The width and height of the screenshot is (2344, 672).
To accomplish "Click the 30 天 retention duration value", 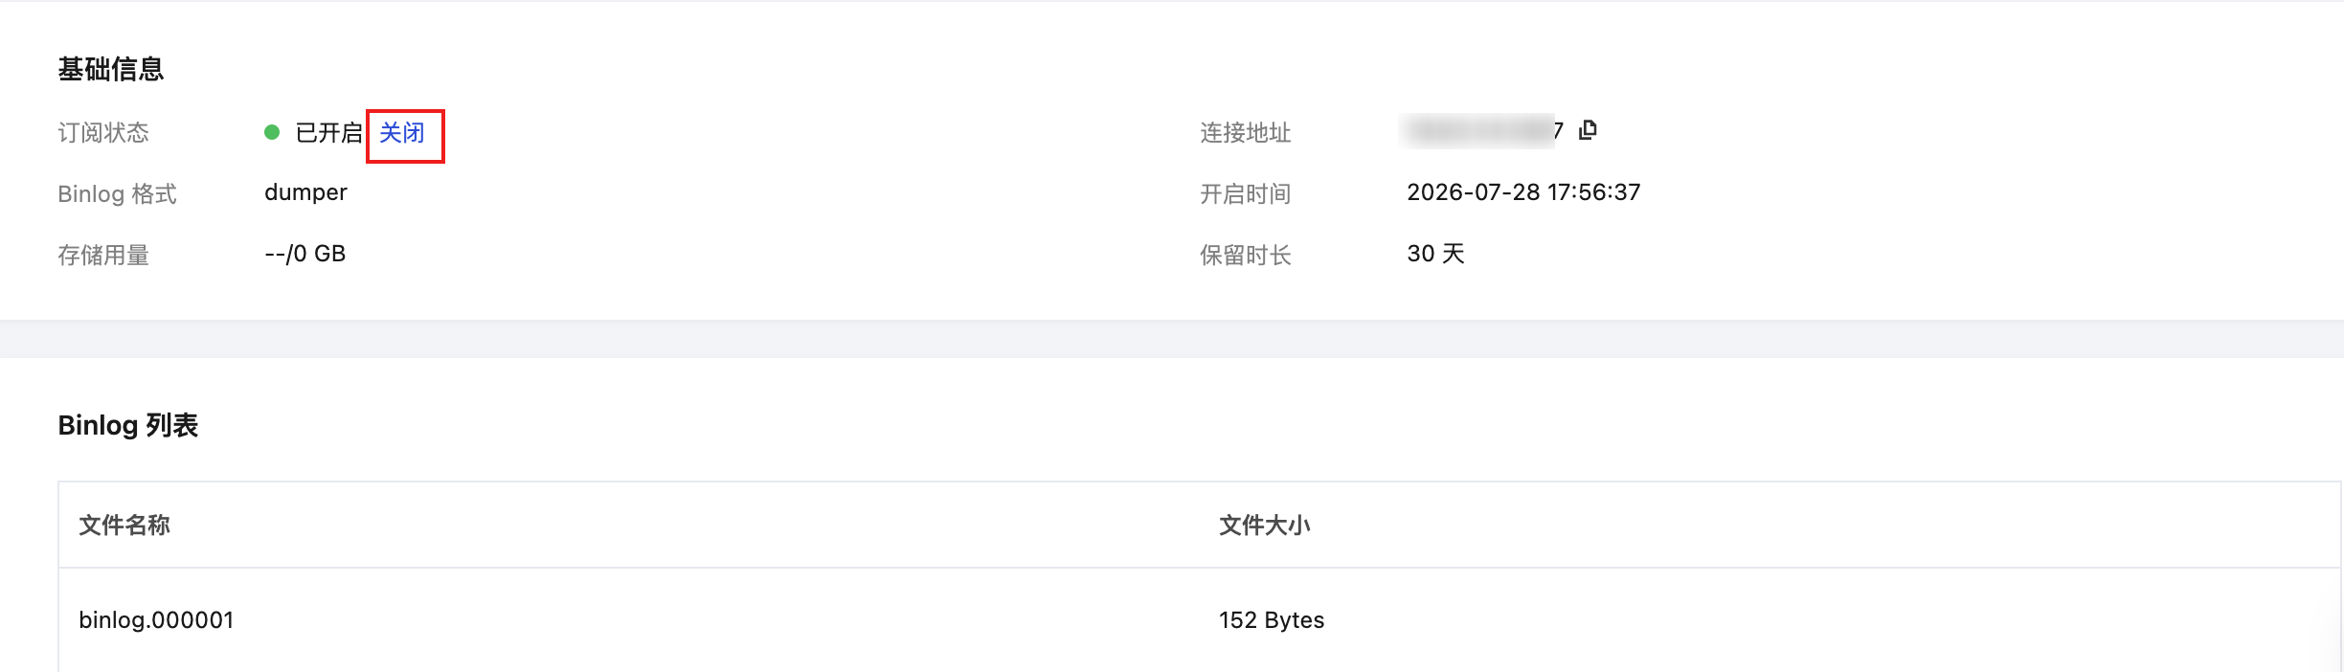I will pyautogui.click(x=1436, y=254).
